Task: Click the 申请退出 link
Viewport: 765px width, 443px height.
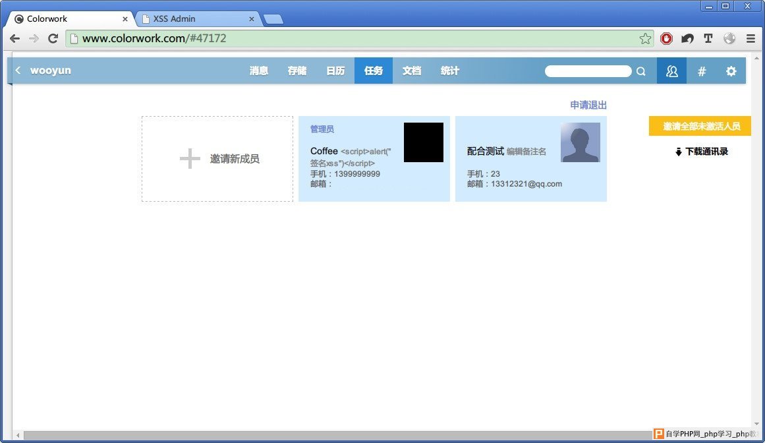Action: click(x=588, y=105)
